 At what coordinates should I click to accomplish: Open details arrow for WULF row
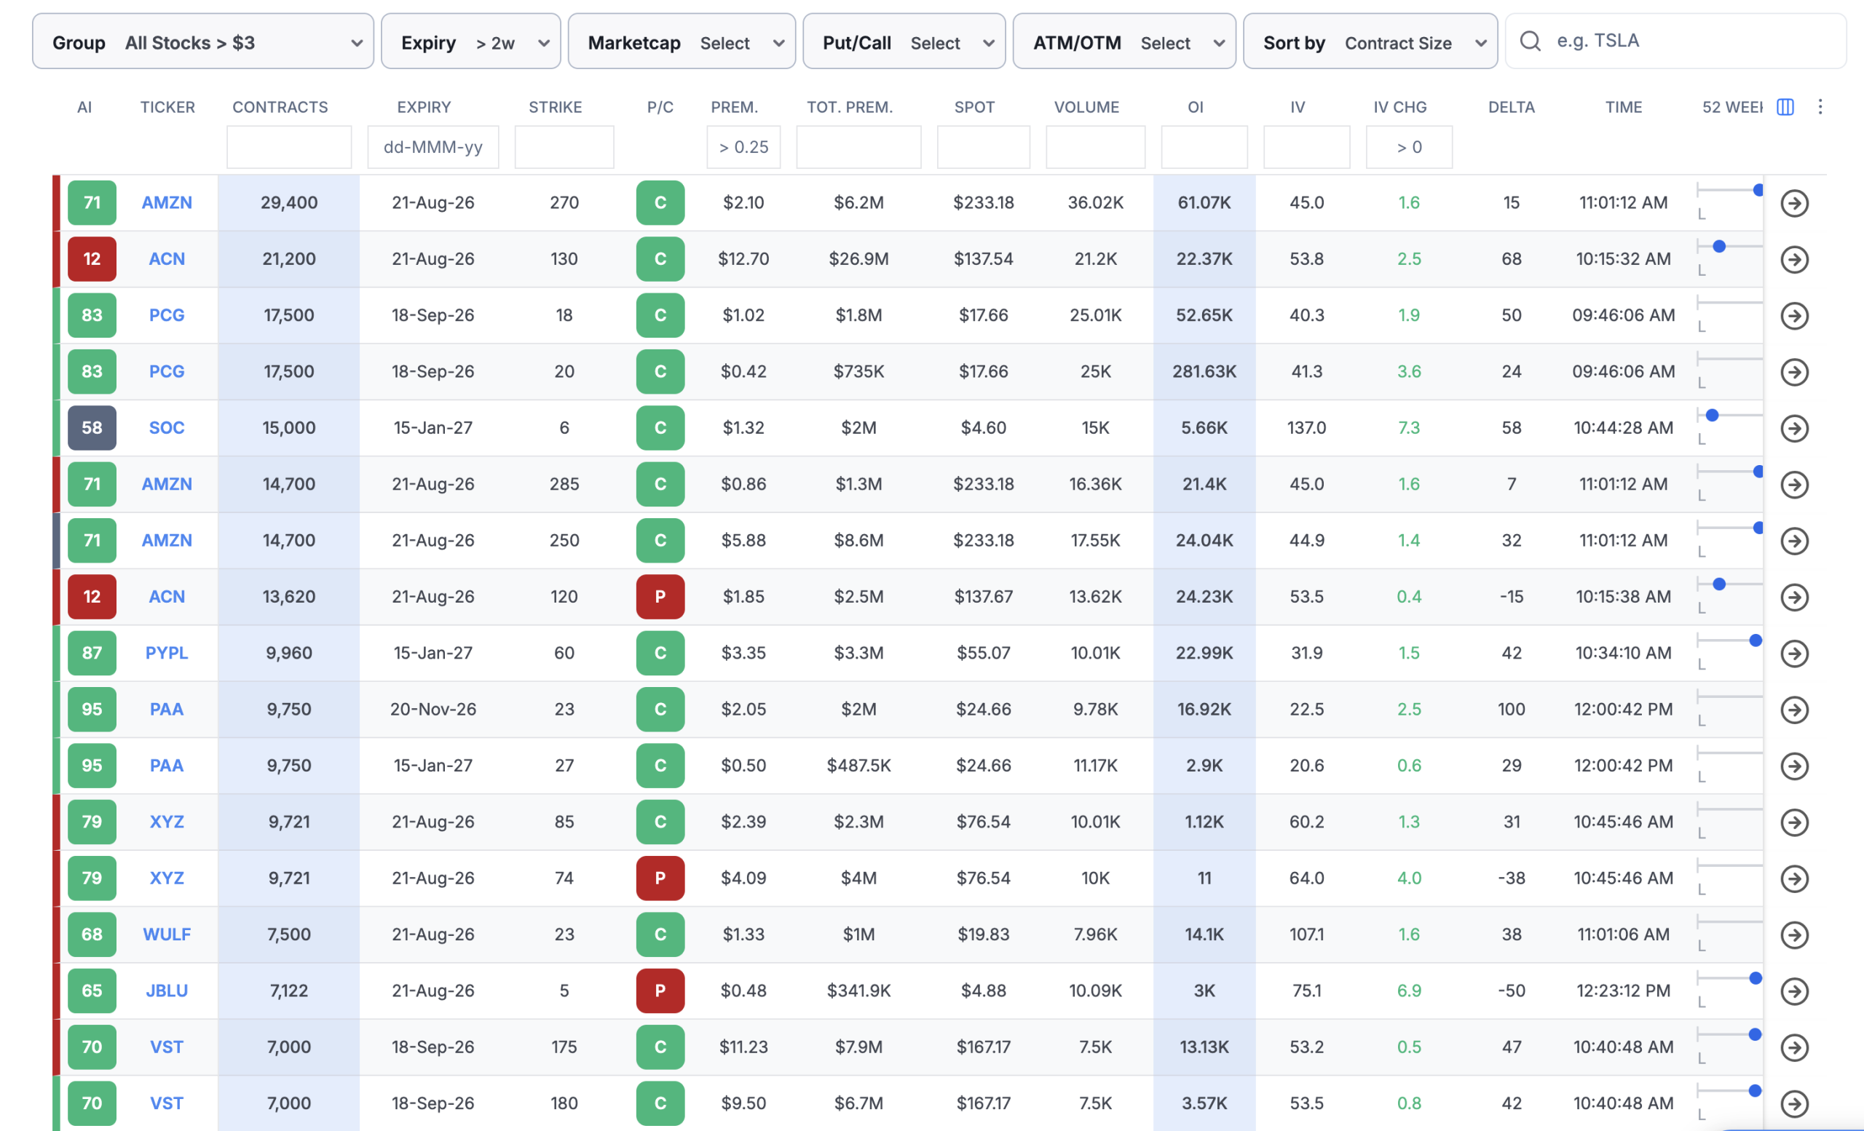(1793, 934)
